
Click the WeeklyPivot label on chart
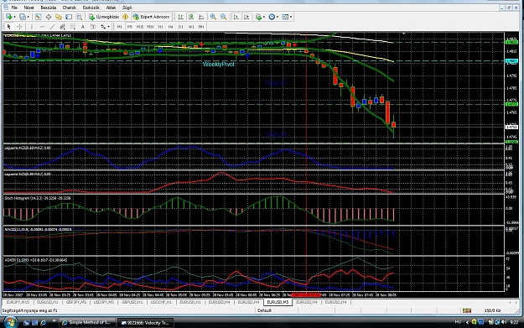pos(219,65)
